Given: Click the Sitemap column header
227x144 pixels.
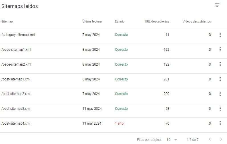Looking at the screenshot, I should [7, 21].
